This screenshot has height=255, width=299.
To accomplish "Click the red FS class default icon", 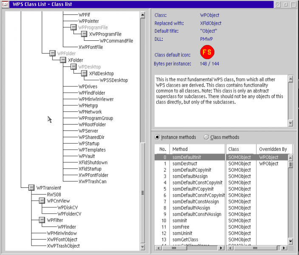I will point(207,52).
